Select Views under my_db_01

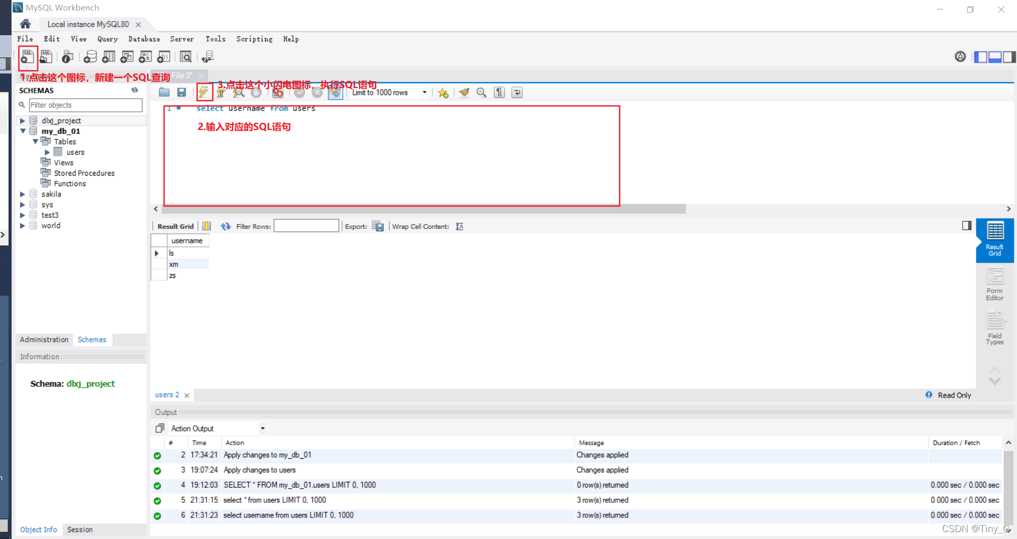coord(63,163)
